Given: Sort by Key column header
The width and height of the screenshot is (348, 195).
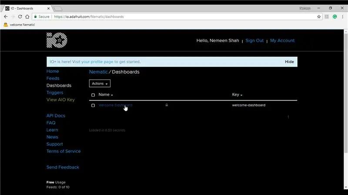Looking at the screenshot, I should tap(237, 94).
